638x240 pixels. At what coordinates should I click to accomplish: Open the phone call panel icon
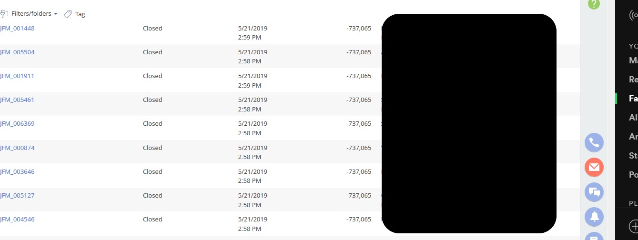coord(594,142)
